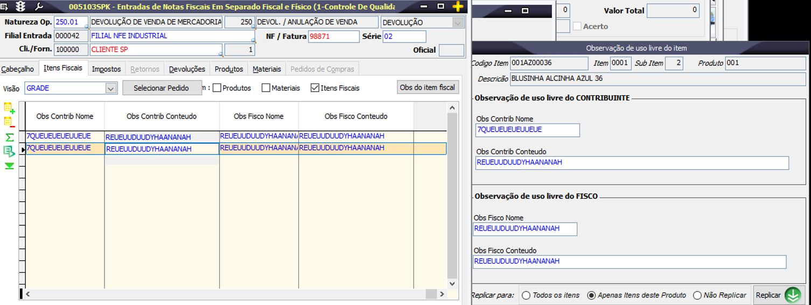Click the horizontal scrollbar left arrow

pos(29,294)
